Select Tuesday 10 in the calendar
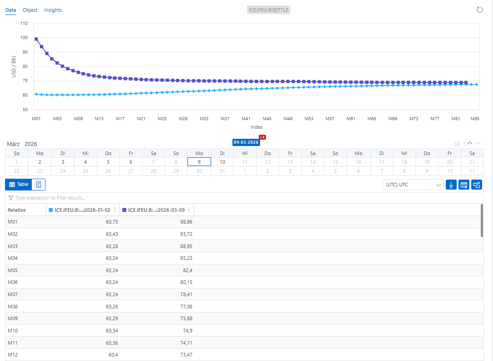Screen dimensions: 493x361 222,162
